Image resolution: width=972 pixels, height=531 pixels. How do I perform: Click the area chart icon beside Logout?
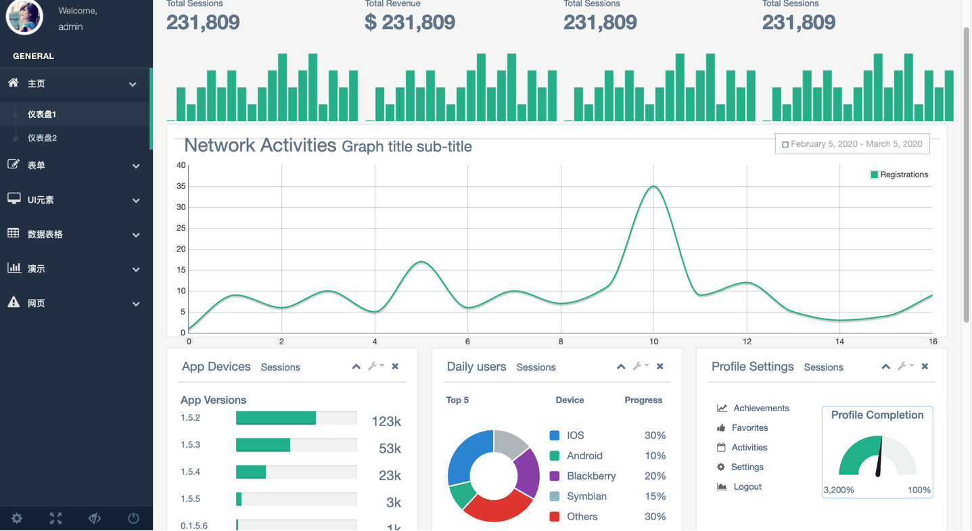pos(722,487)
